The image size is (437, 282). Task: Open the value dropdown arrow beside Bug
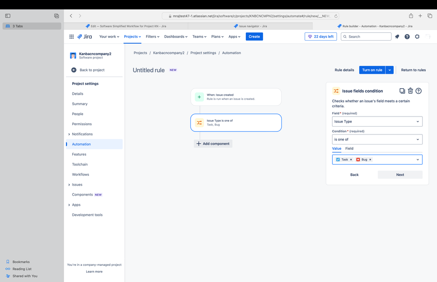pyautogui.click(x=417, y=160)
